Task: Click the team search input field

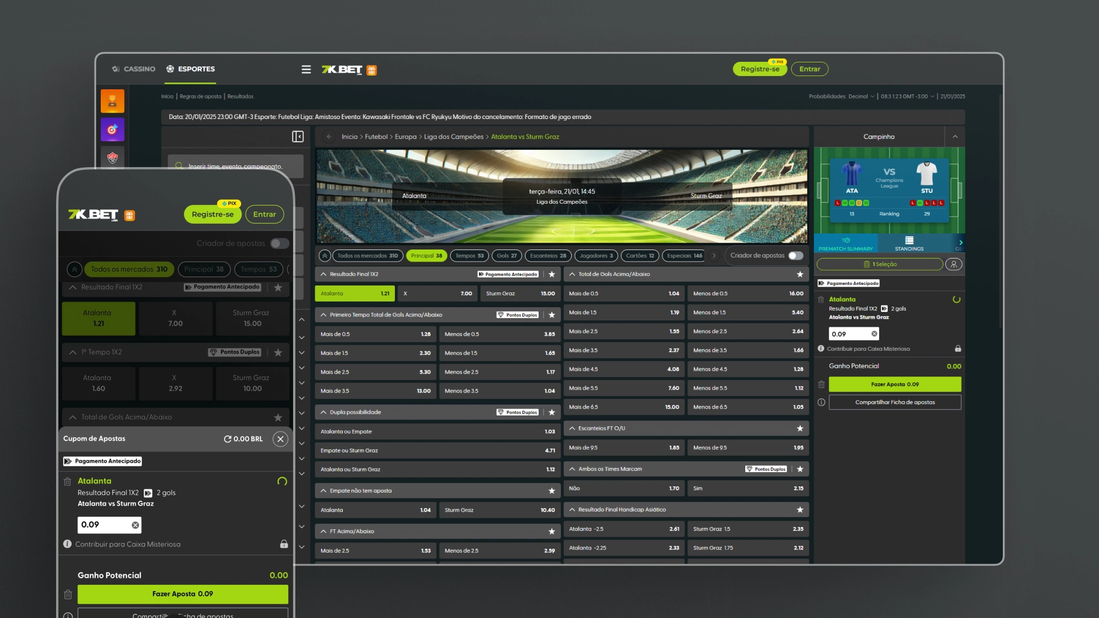Action: (x=235, y=166)
